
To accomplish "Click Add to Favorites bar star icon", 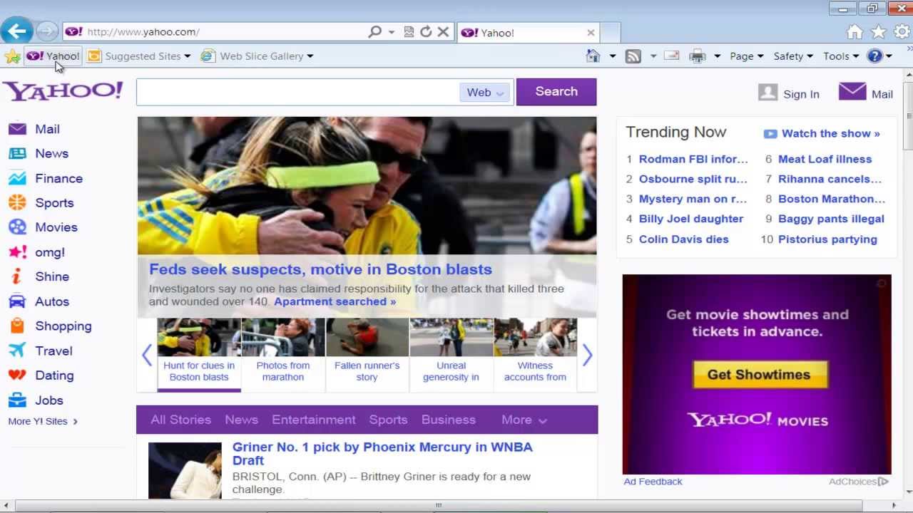I will pyautogui.click(x=12, y=56).
